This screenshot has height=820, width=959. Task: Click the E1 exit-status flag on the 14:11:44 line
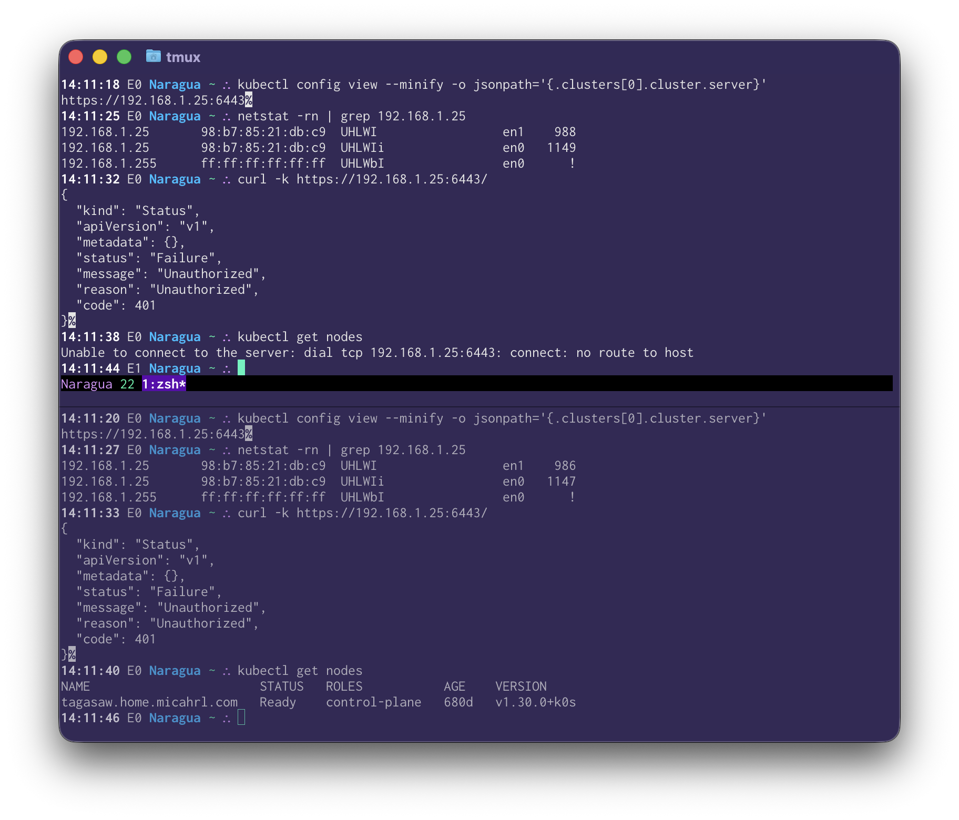coord(134,368)
